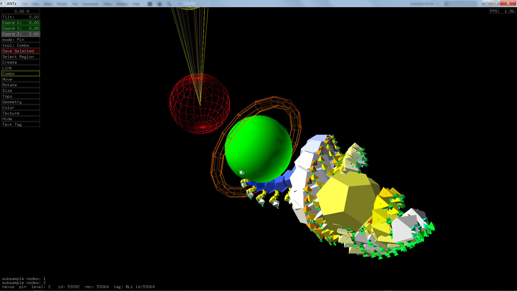This screenshot has width=517, height=291.
Task: Select the Size tool
Action: pyautogui.click(x=20, y=91)
